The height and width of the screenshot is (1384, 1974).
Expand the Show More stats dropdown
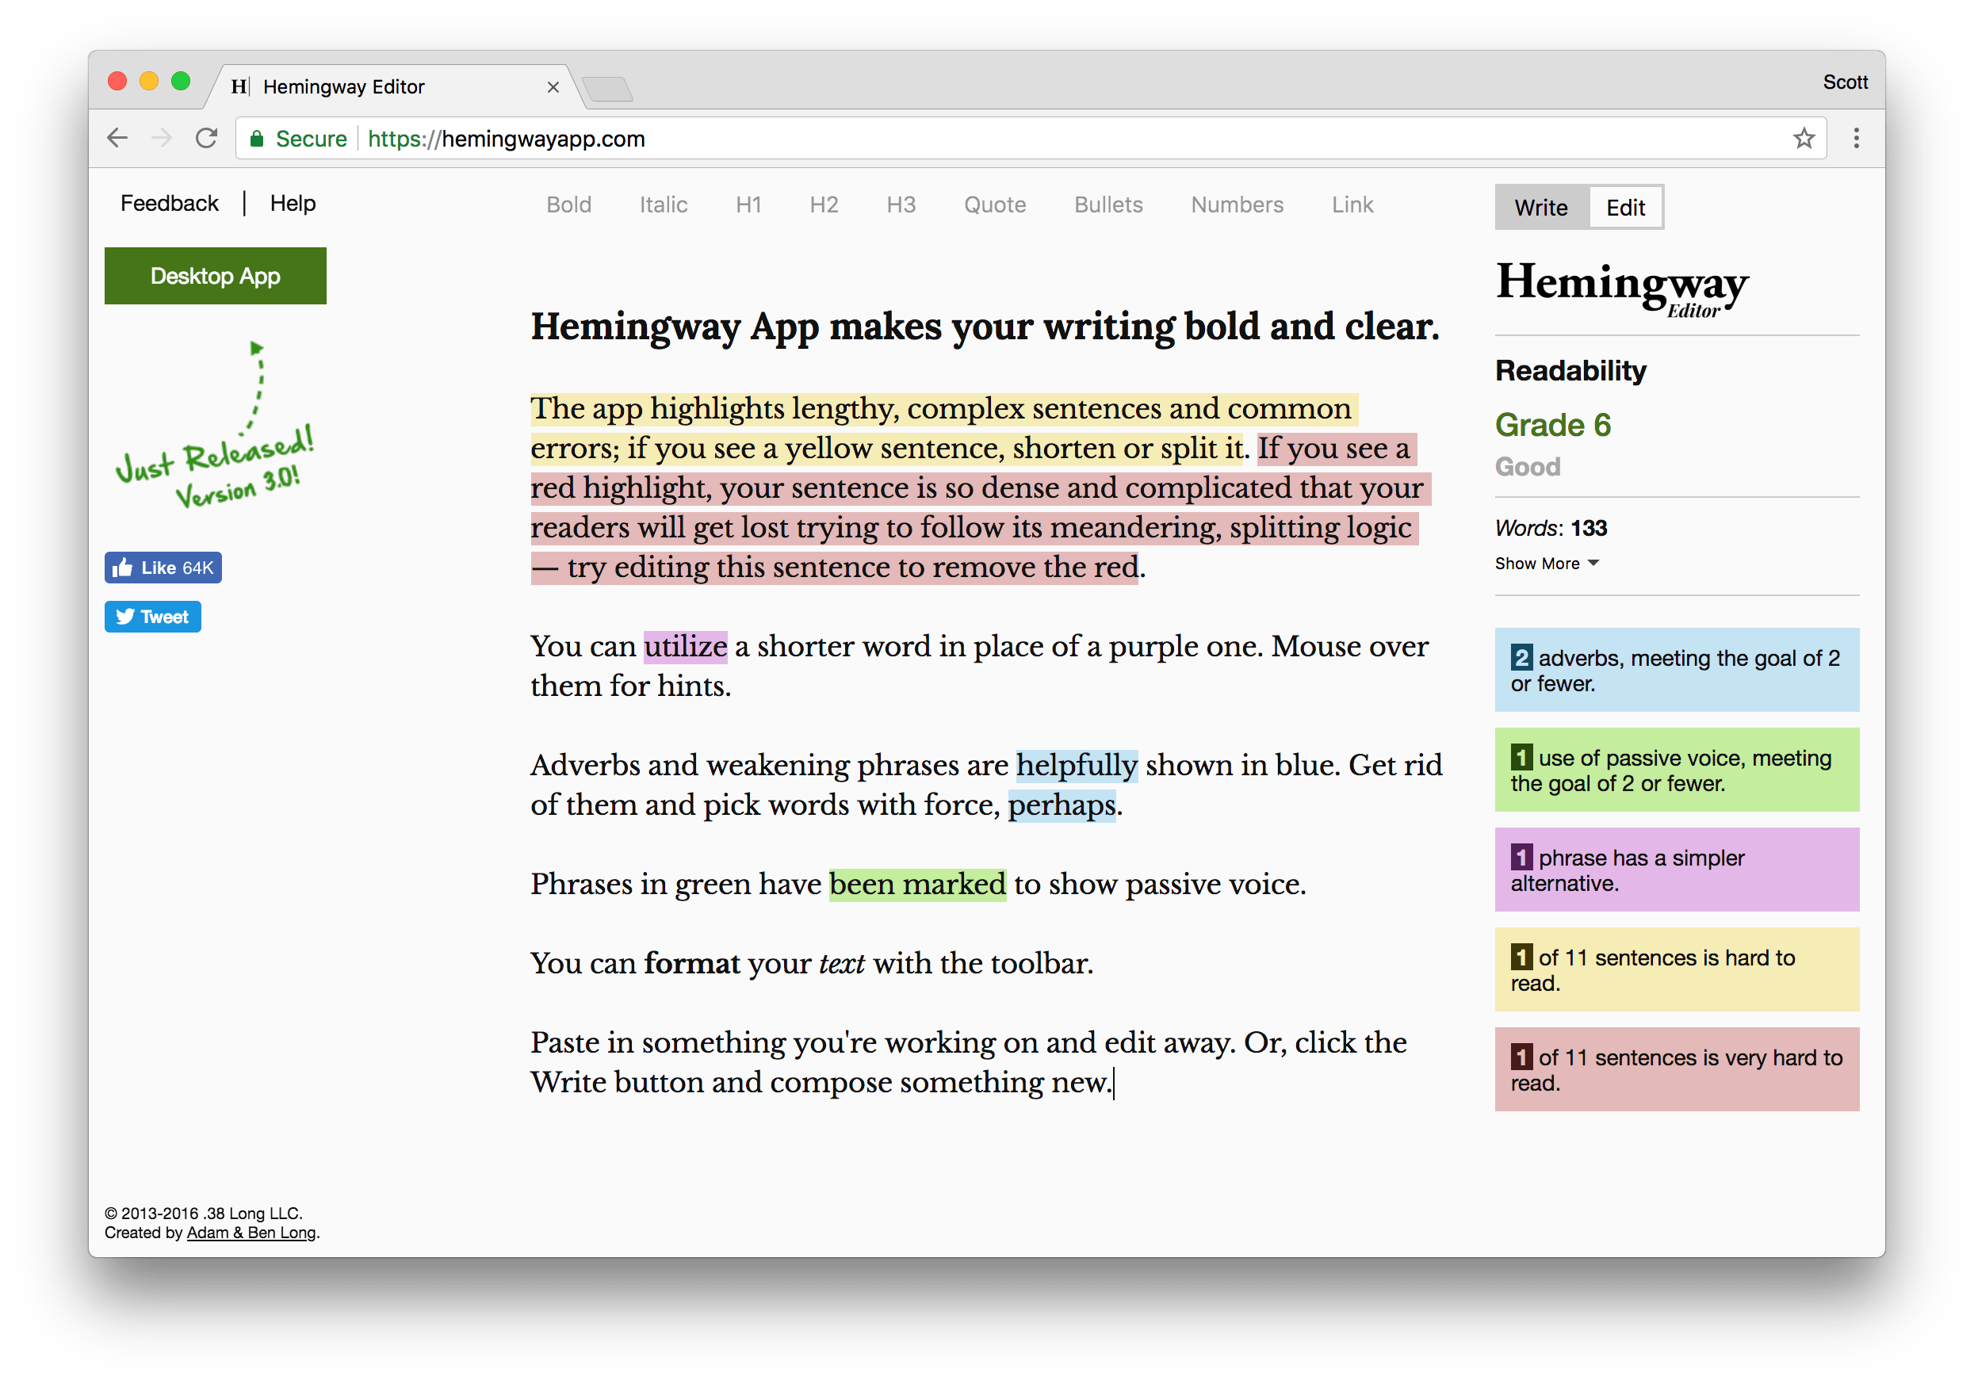pyautogui.click(x=1546, y=563)
